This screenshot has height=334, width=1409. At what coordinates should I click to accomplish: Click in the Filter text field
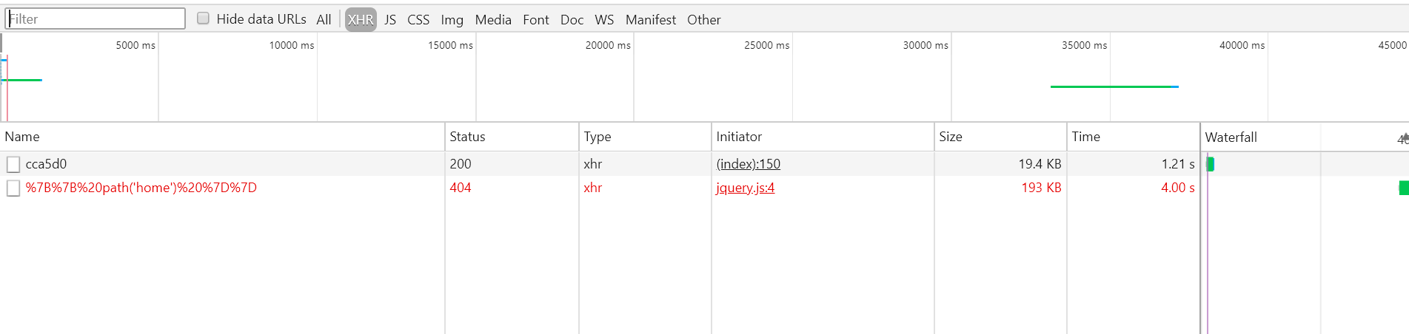tap(96, 18)
